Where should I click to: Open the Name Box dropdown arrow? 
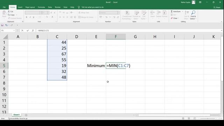click(14, 30)
